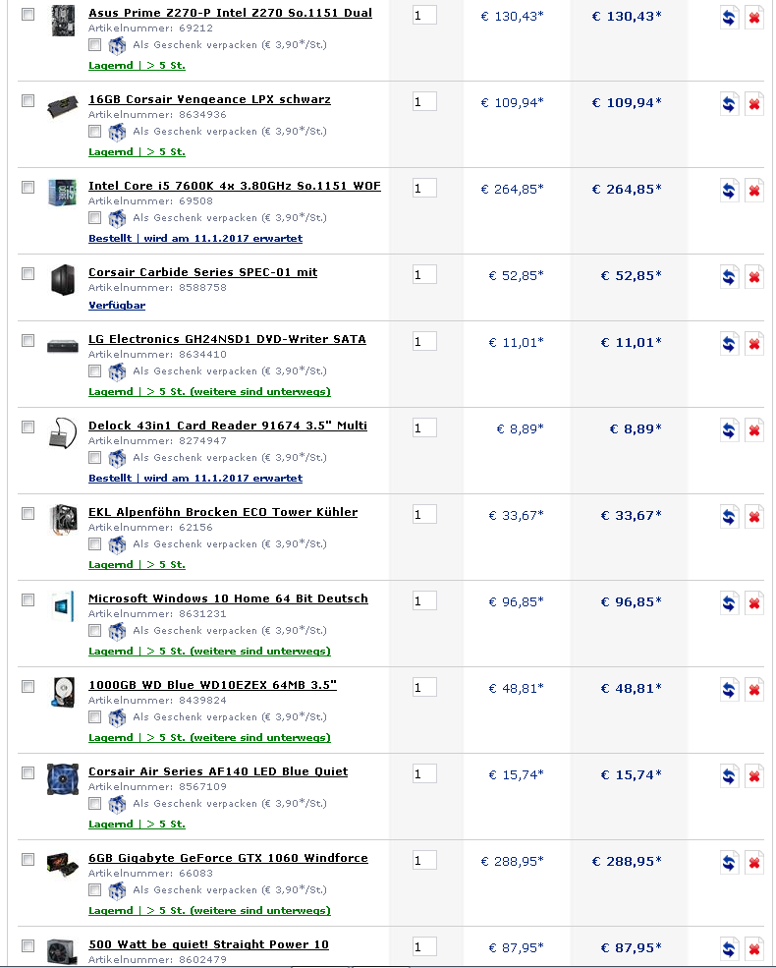The height and width of the screenshot is (968, 776).
Task: Refresh icon for be quiet! Straight Power row
Action: (729, 948)
